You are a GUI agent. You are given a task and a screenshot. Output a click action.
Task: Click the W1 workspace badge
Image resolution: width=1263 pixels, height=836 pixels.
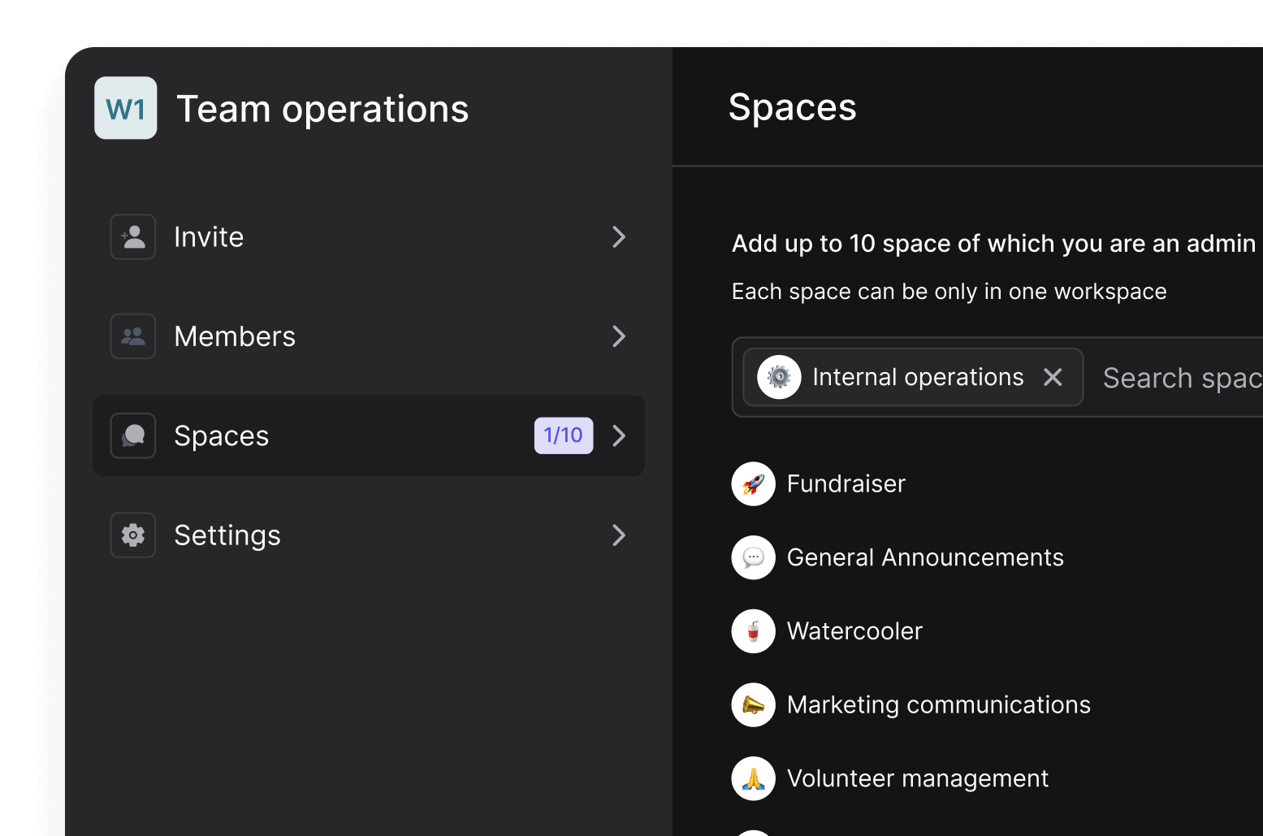(126, 108)
